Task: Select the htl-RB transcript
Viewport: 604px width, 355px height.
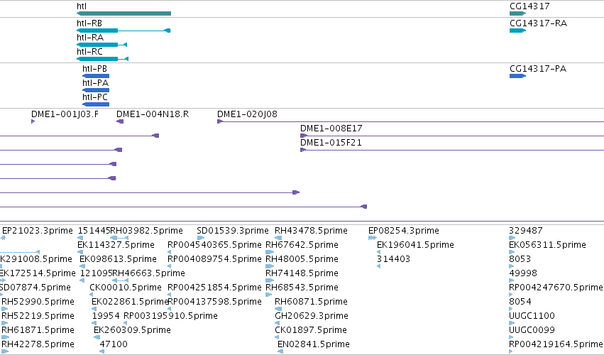Action: [123, 31]
